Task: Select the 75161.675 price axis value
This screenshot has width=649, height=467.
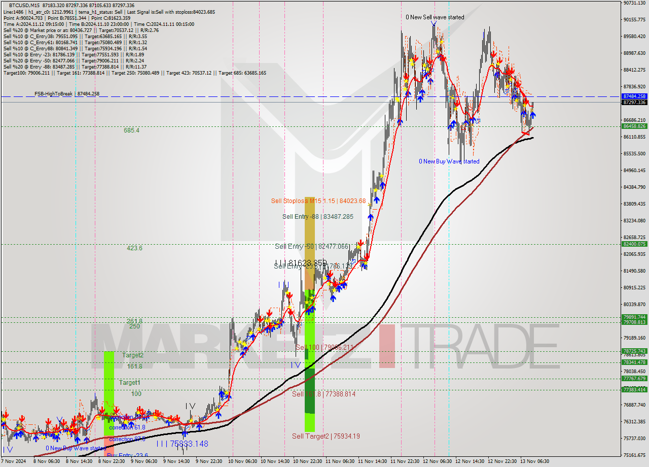Action: (x=634, y=455)
